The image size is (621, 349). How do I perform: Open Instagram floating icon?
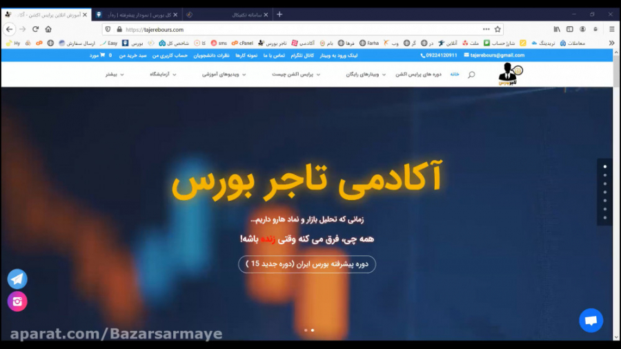tap(17, 301)
